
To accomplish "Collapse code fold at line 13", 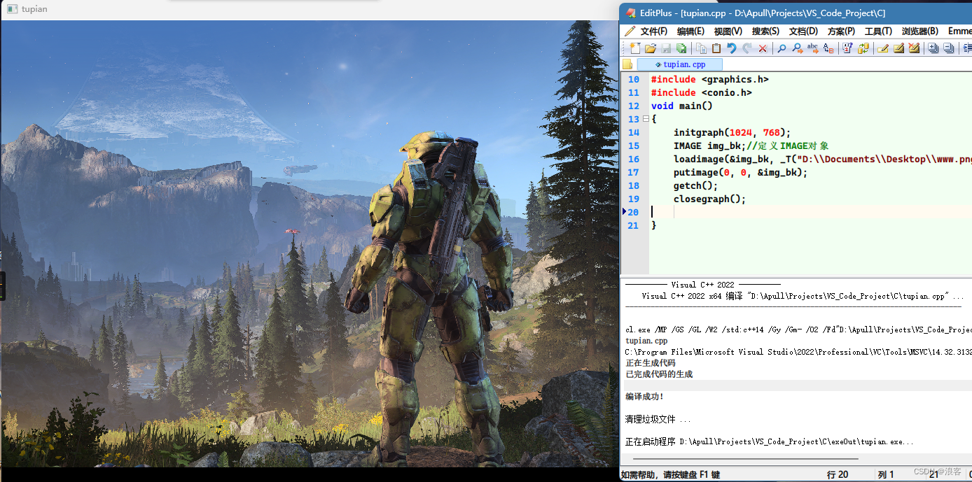I will tap(646, 119).
